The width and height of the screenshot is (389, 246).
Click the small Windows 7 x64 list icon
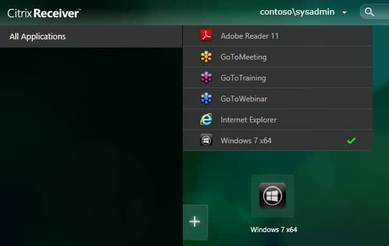click(206, 140)
